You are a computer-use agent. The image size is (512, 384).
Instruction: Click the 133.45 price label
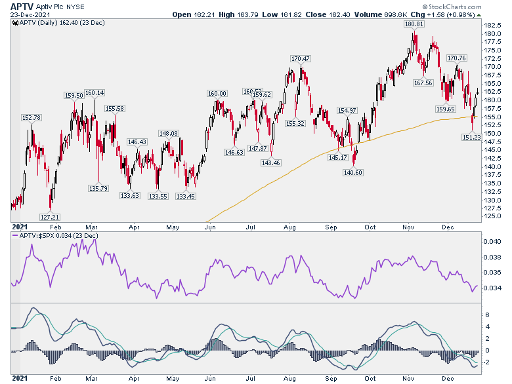tap(186, 196)
